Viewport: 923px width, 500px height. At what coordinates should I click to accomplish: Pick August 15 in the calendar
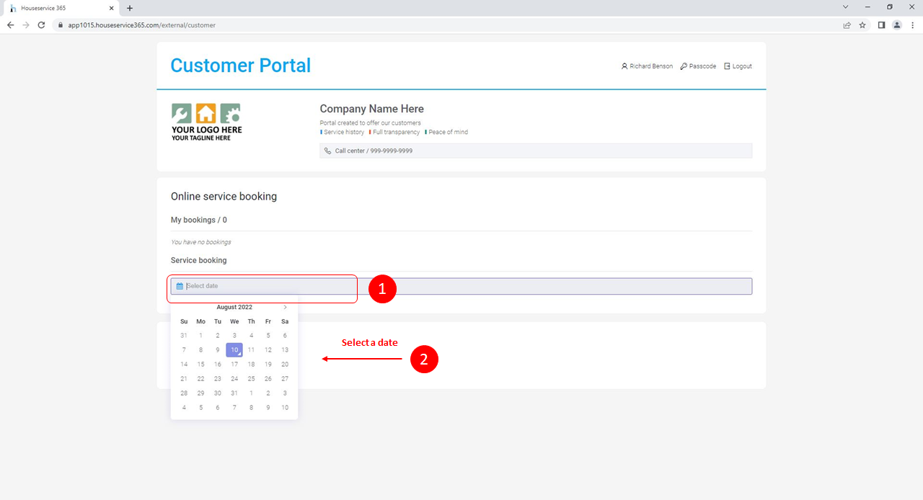coord(200,364)
